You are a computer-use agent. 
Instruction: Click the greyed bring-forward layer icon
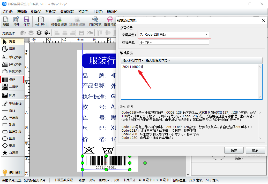click(x=31, y=33)
